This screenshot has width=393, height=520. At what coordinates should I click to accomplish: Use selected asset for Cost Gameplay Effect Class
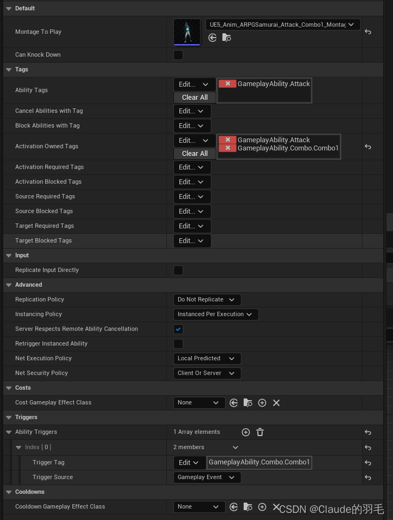[234, 403]
